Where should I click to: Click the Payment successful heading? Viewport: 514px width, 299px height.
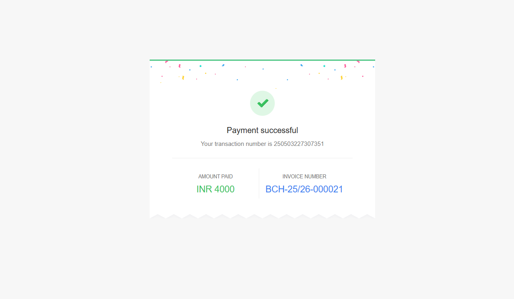[x=262, y=130]
